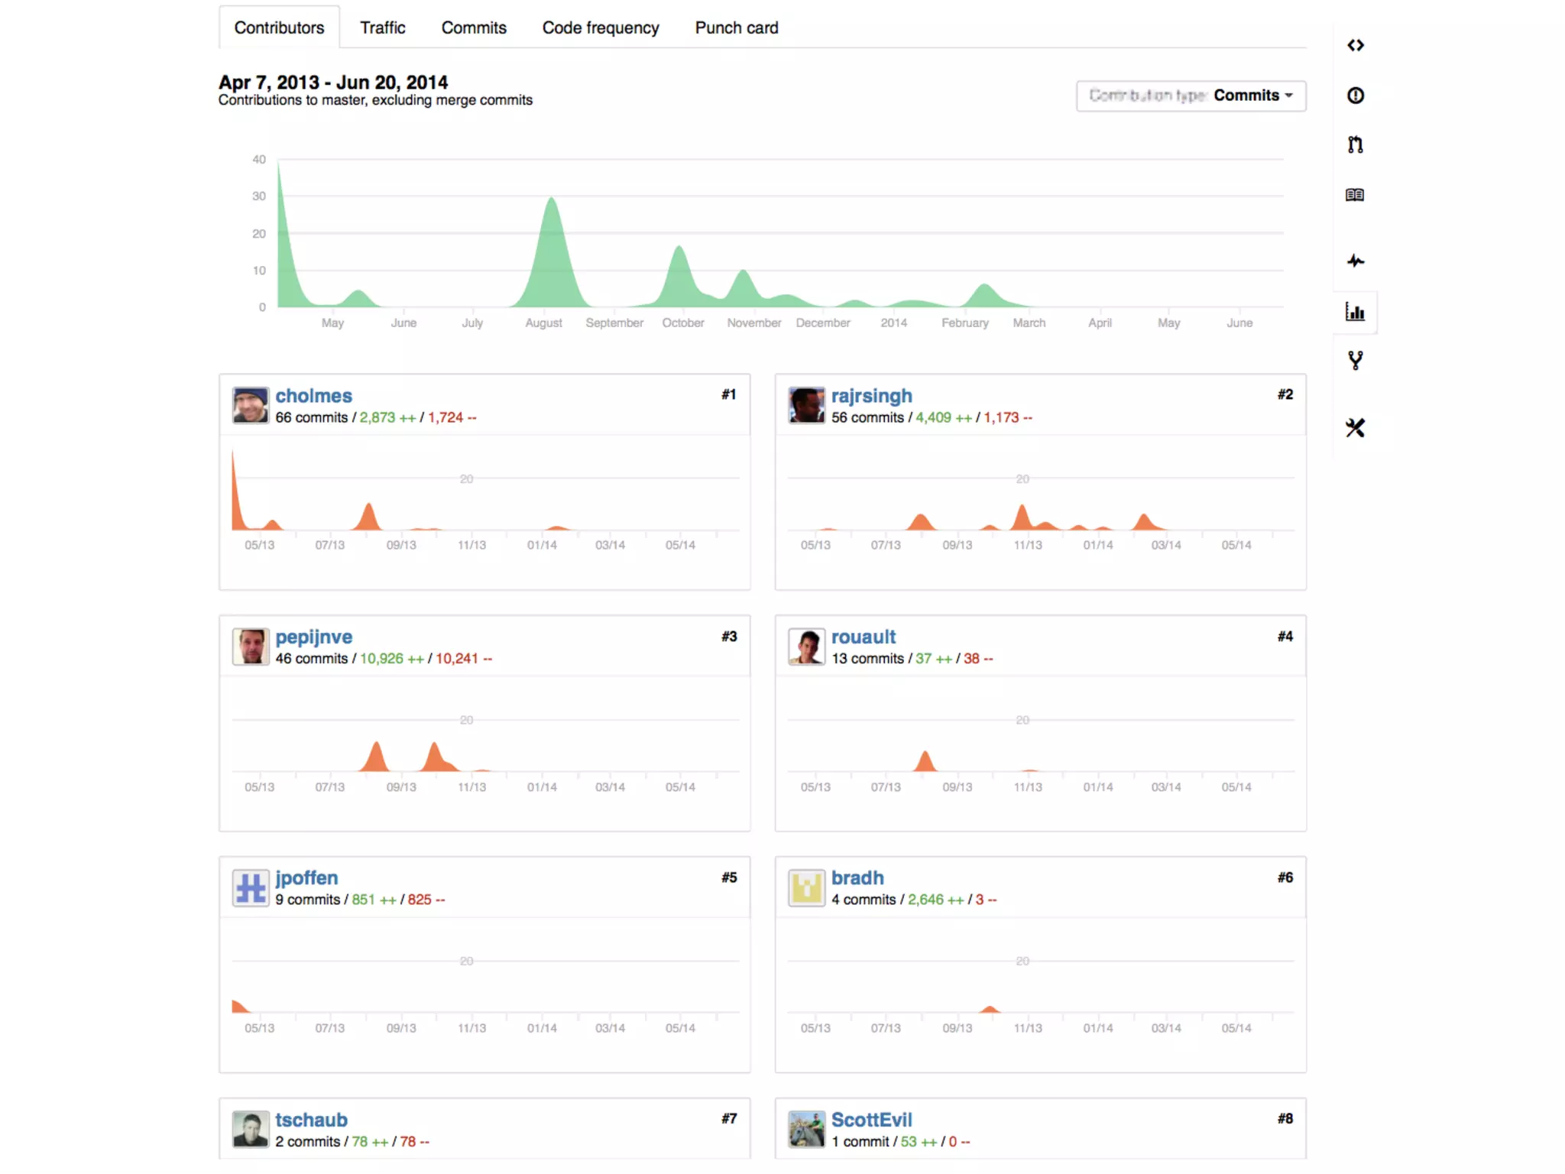The height and width of the screenshot is (1174, 1565).
Task: Open bradh contributor profile link
Action: point(857,877)
